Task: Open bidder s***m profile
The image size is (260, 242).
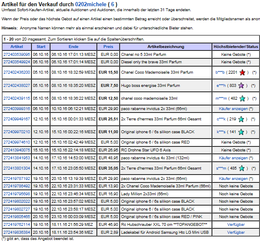Action: coord(221,168)
